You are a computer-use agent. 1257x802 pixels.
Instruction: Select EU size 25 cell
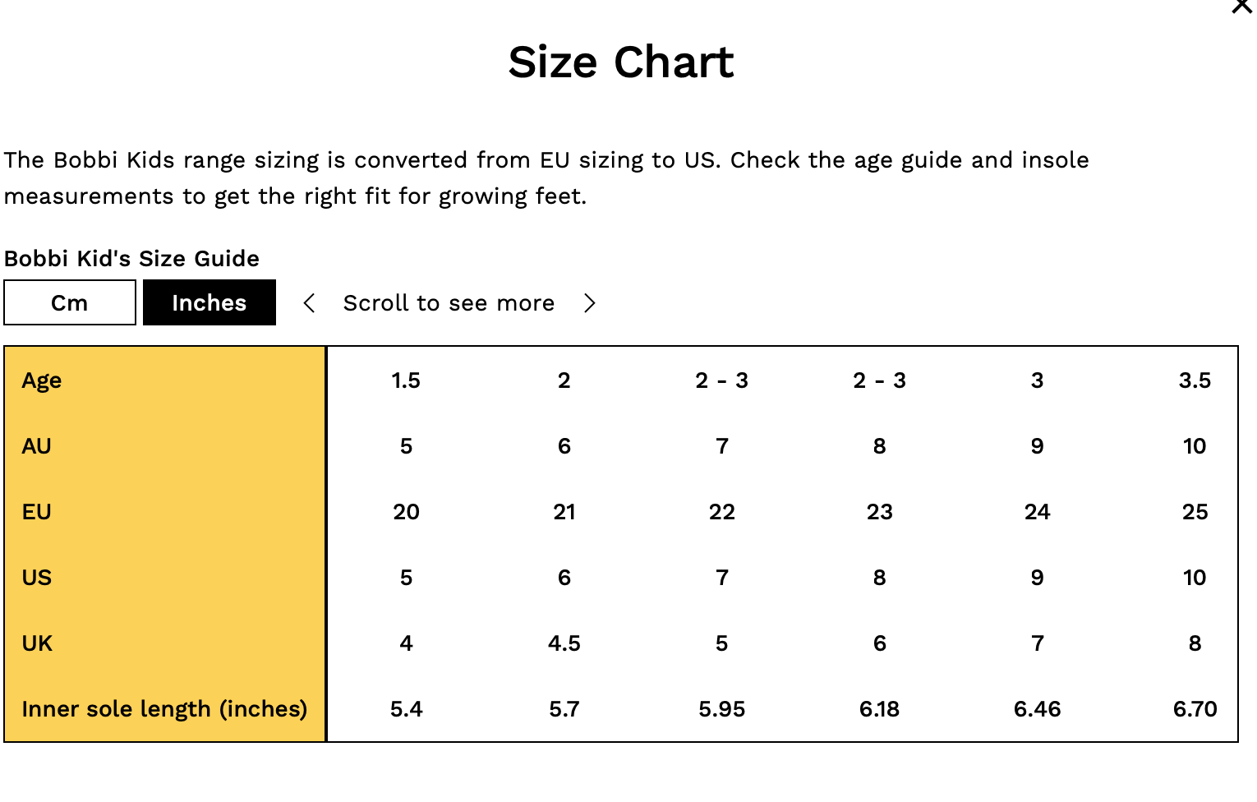(1195, 512)
